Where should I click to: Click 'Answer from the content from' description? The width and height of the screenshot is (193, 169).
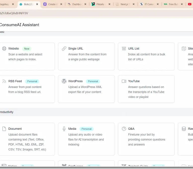point(87,54)
